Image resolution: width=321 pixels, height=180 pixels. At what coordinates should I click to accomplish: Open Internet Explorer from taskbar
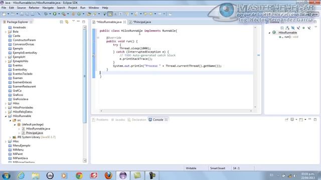point(21,175)
